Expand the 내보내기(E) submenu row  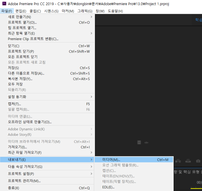coord(47,160)
